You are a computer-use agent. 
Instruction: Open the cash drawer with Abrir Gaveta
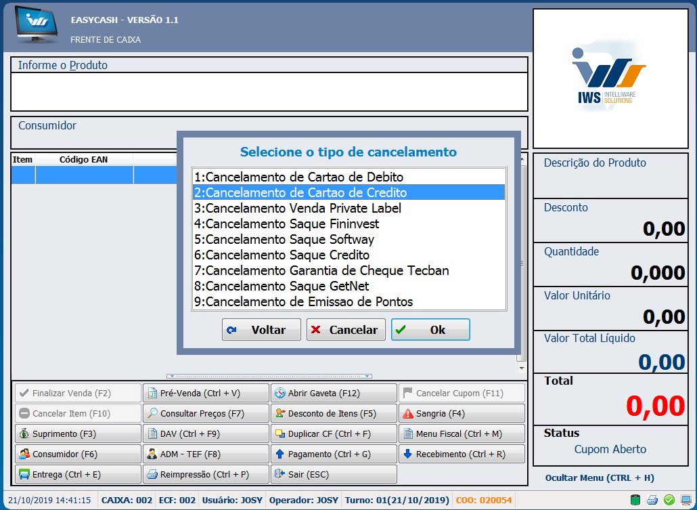(x=334, y=393)
